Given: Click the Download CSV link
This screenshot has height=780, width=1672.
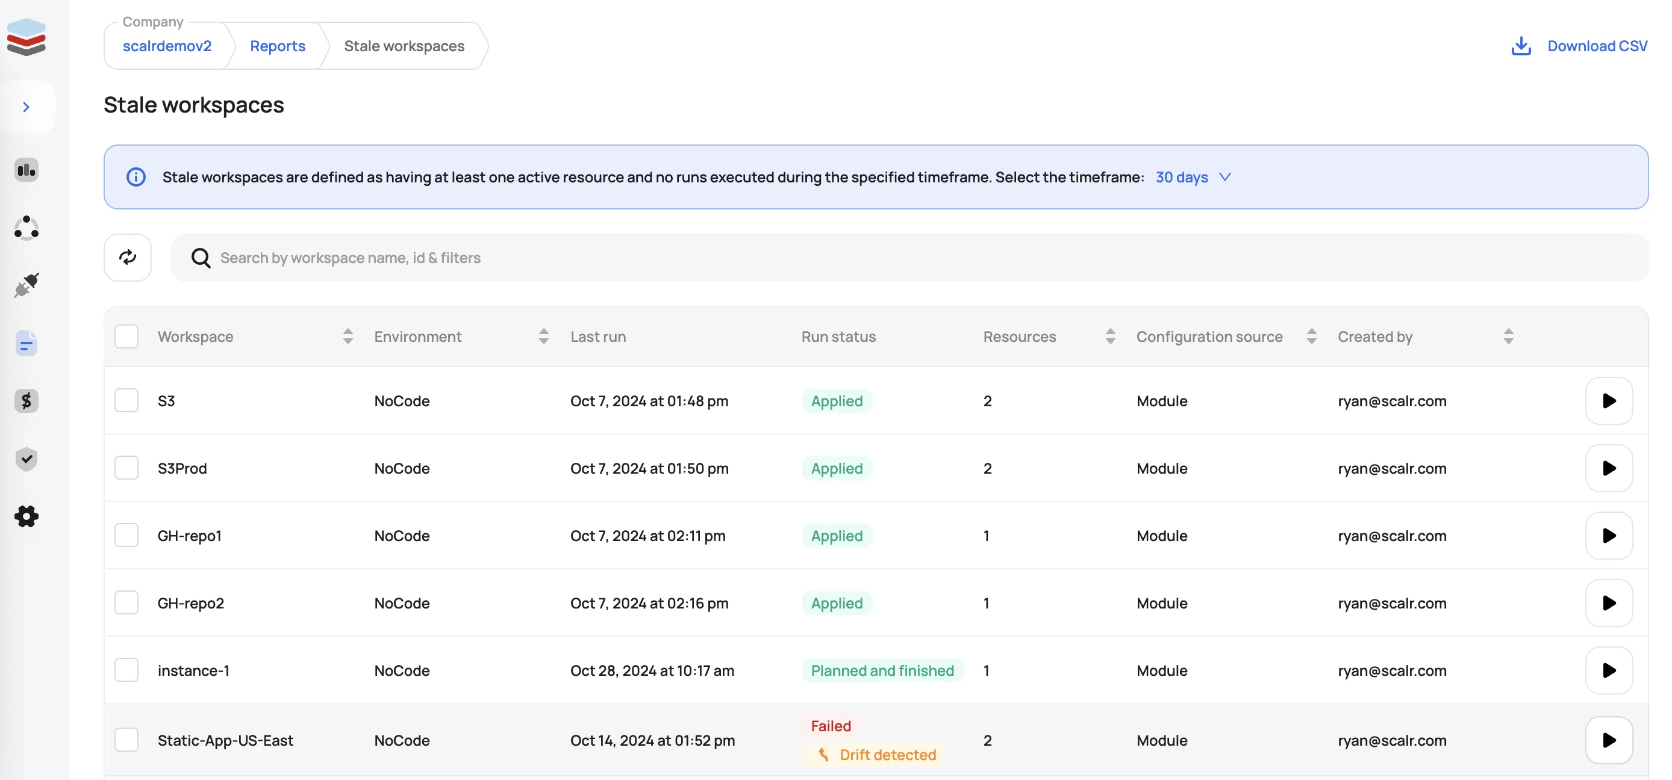Looking at the screenshot, I should (x=1597, y=46).
